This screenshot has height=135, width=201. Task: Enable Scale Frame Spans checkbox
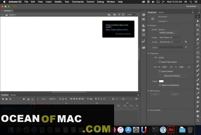tap(159, 62)
